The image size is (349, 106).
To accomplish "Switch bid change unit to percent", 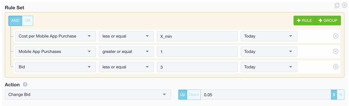I will [x=341, y=95].
